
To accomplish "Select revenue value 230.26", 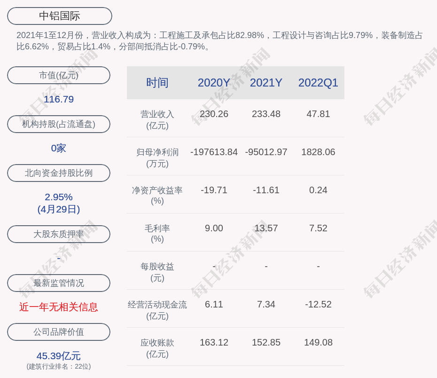I will (x=214, y=114).
